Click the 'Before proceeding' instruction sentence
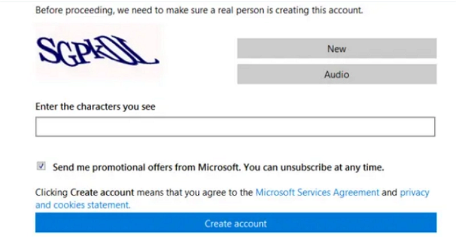Screen dimensions: 456x237 (x=198, y=10)
